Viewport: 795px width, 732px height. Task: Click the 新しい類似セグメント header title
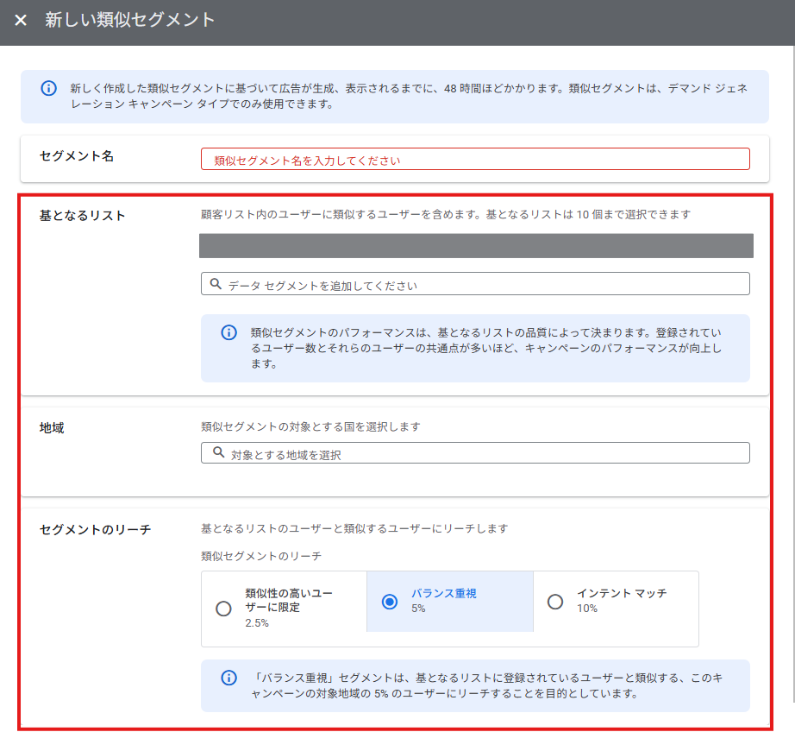tap(130, 20)
